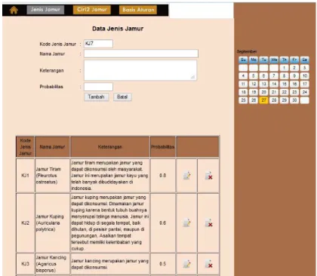Go to home via the house icon

coord(14,10)
